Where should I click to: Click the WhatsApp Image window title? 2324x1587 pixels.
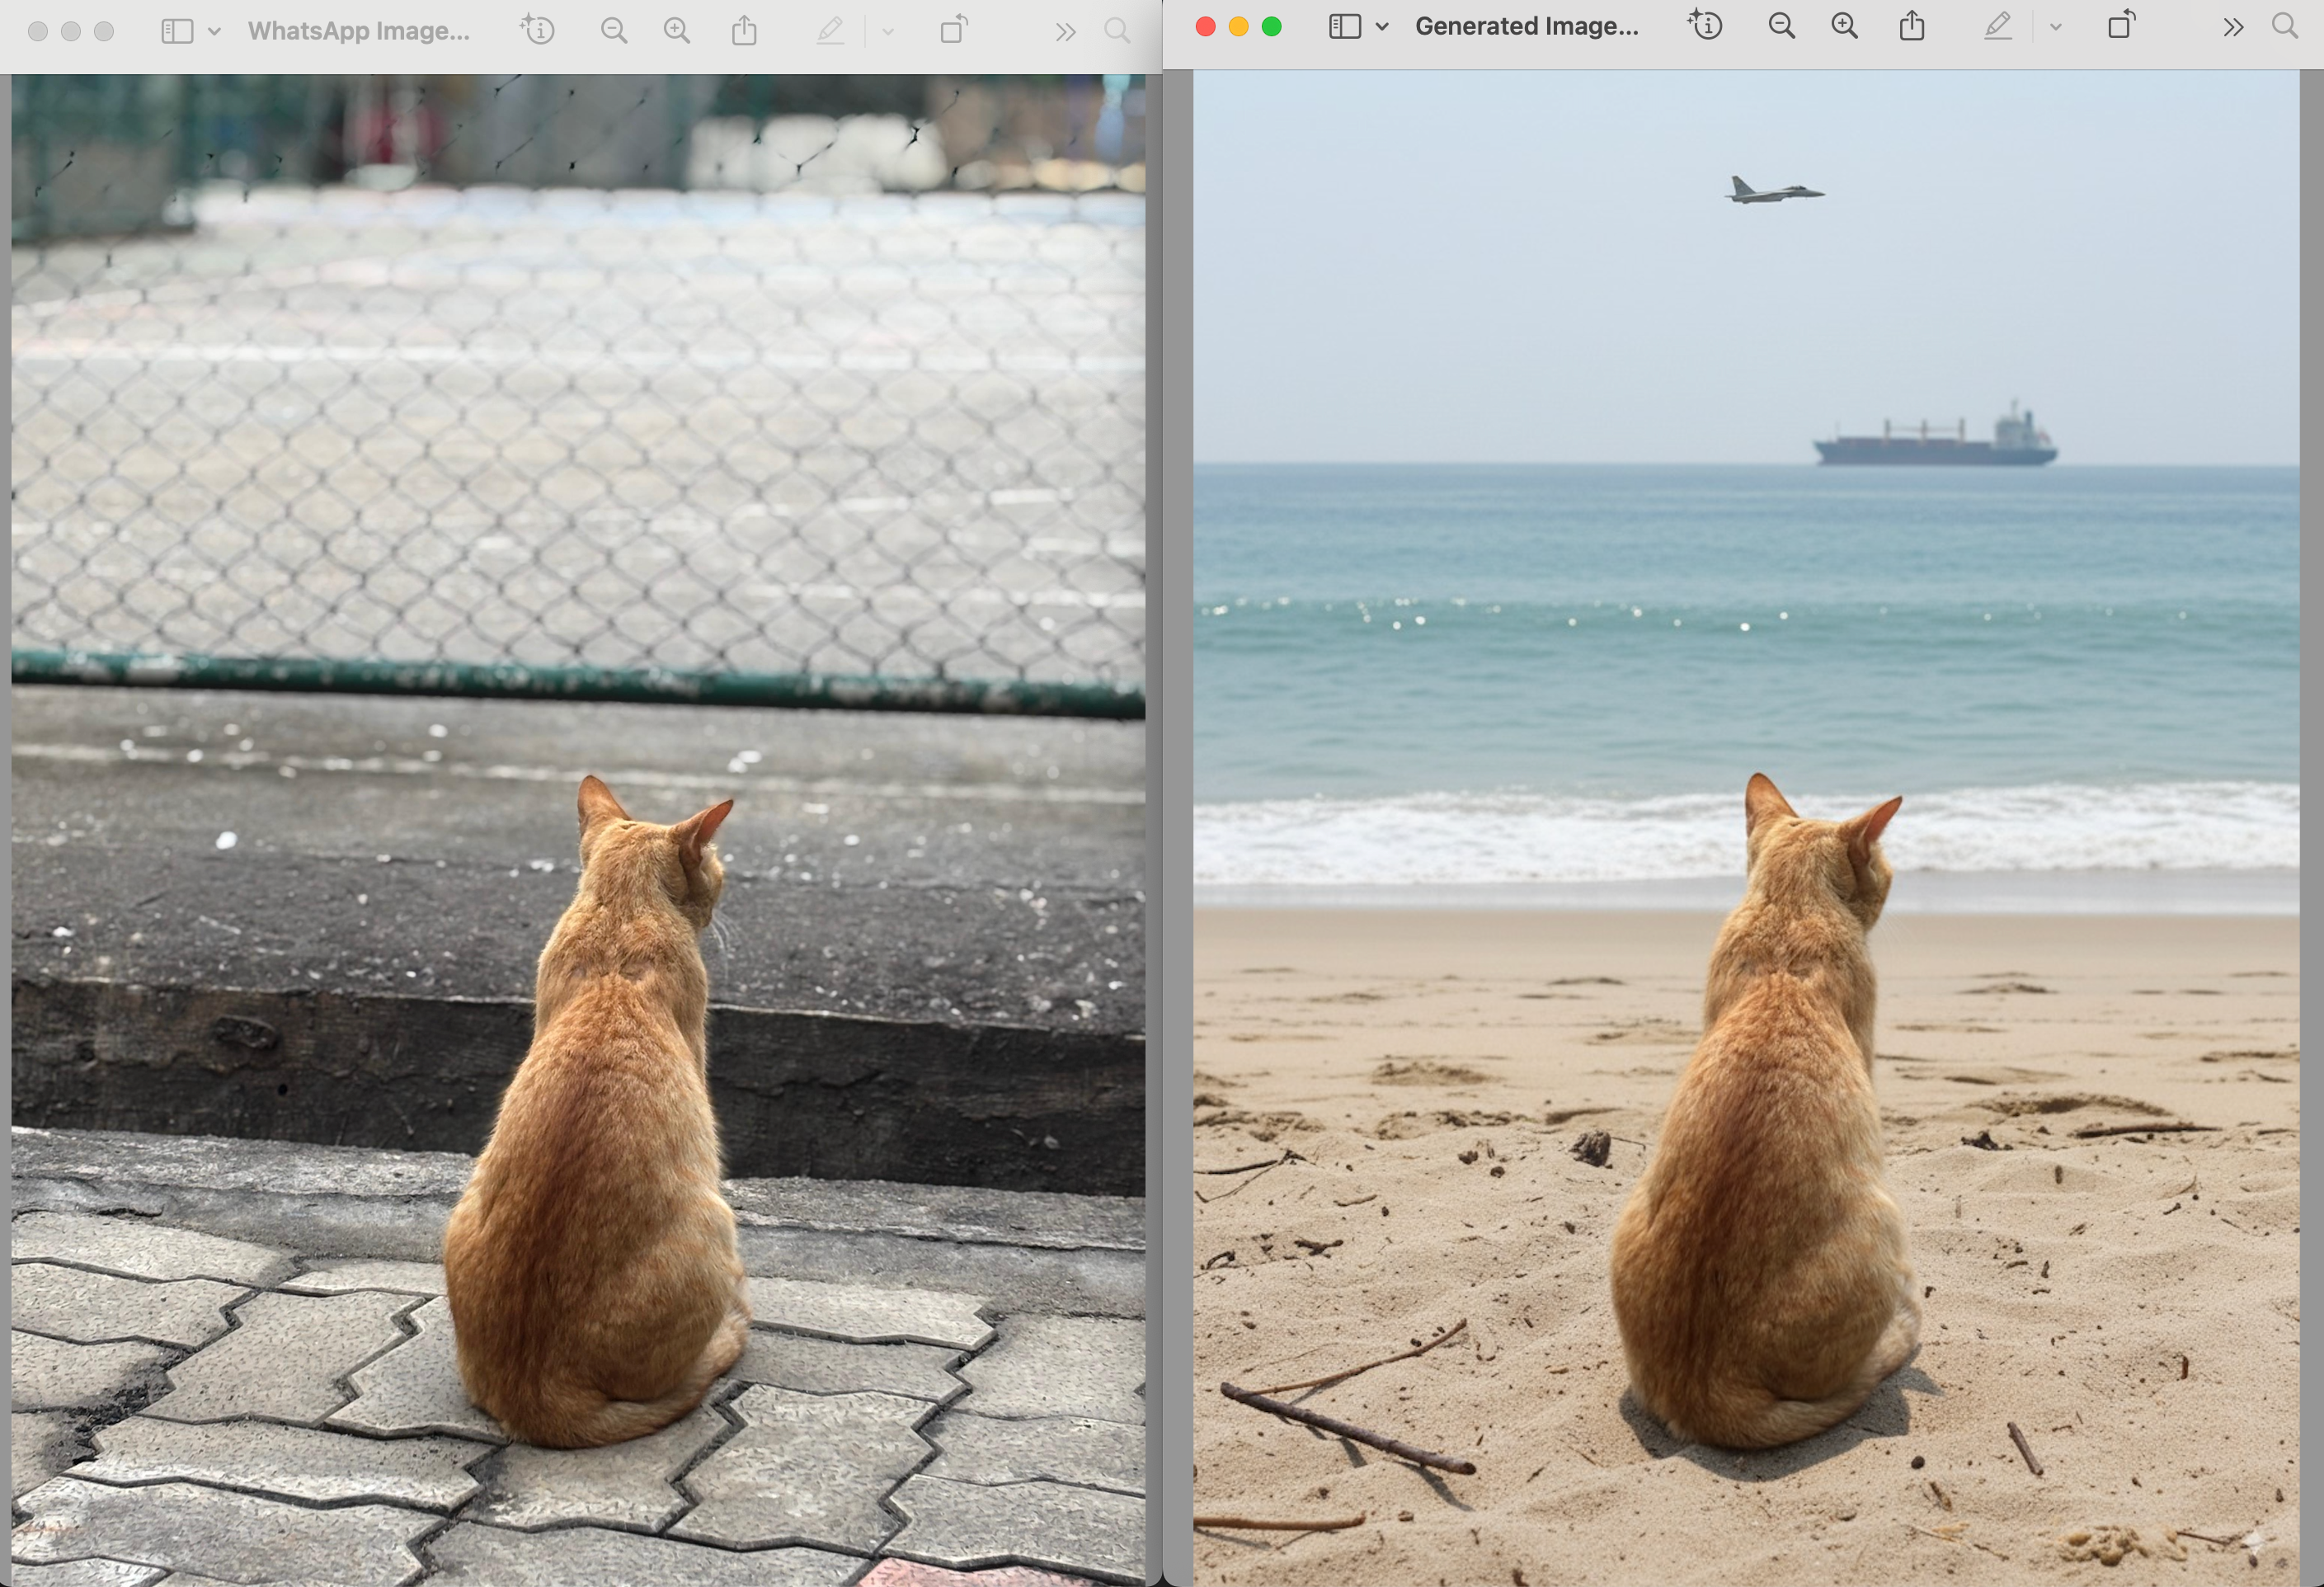click(358, 31)
